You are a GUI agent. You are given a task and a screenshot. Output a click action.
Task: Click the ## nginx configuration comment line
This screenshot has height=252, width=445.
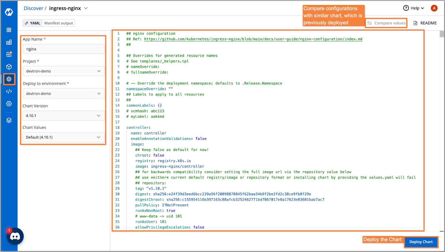pyautogui.click(x=151, y=34)
